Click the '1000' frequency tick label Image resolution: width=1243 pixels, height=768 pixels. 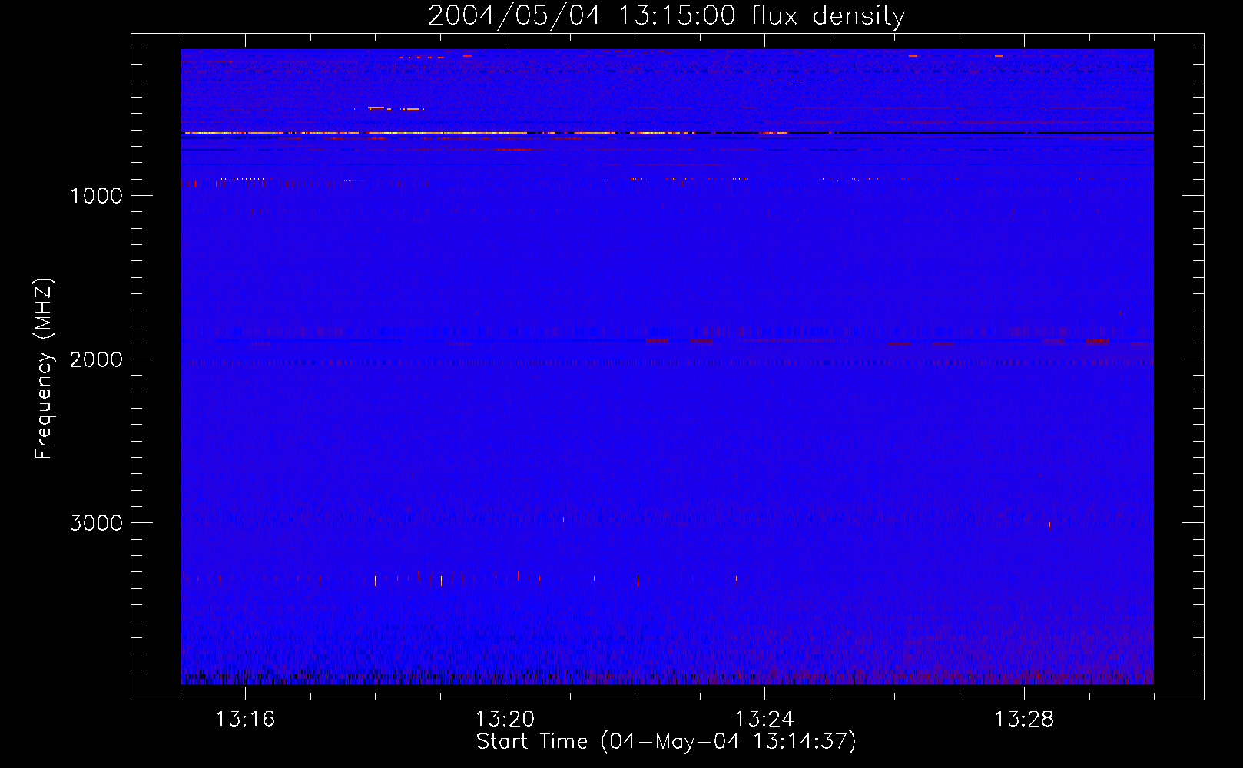[x=96, y=196]
